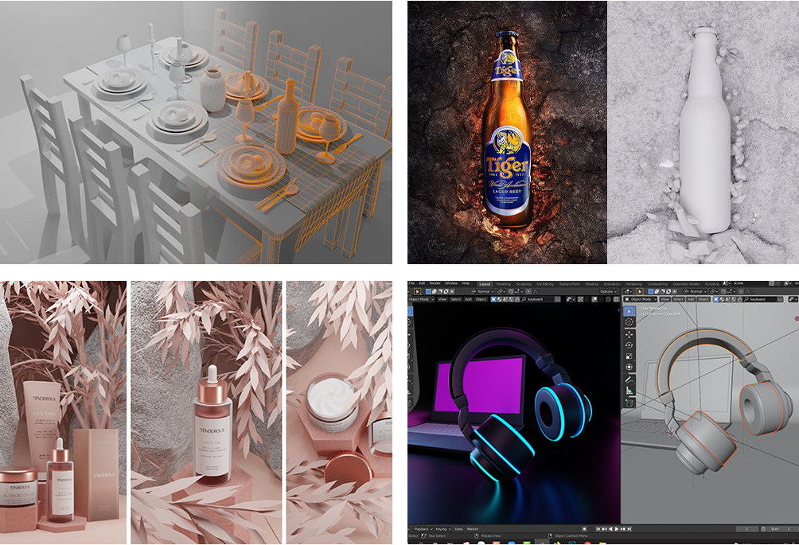Select the Cursor tool in the viewport toolbar

pyautogui.click(x=629, y=322)
